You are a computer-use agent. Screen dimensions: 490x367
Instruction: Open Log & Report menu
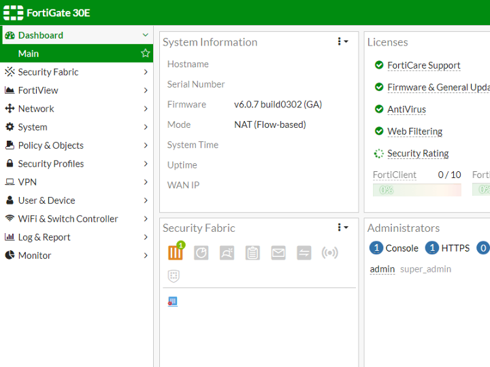tap(76, 237)
